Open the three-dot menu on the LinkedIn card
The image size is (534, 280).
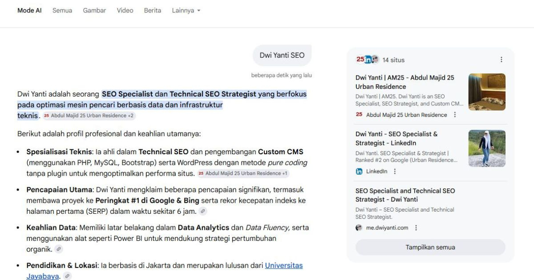pos(394,171)
